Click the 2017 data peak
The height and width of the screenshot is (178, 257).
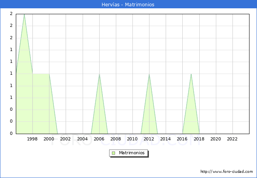pos(191,74)
